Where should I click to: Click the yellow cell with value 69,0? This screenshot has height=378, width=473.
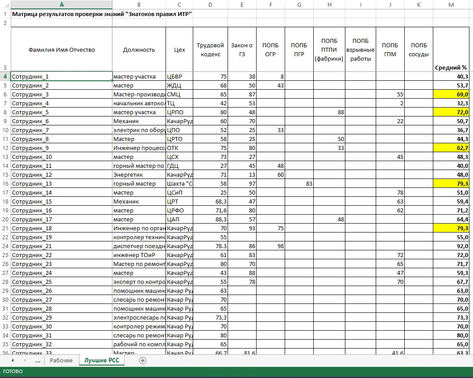(451, 95)
